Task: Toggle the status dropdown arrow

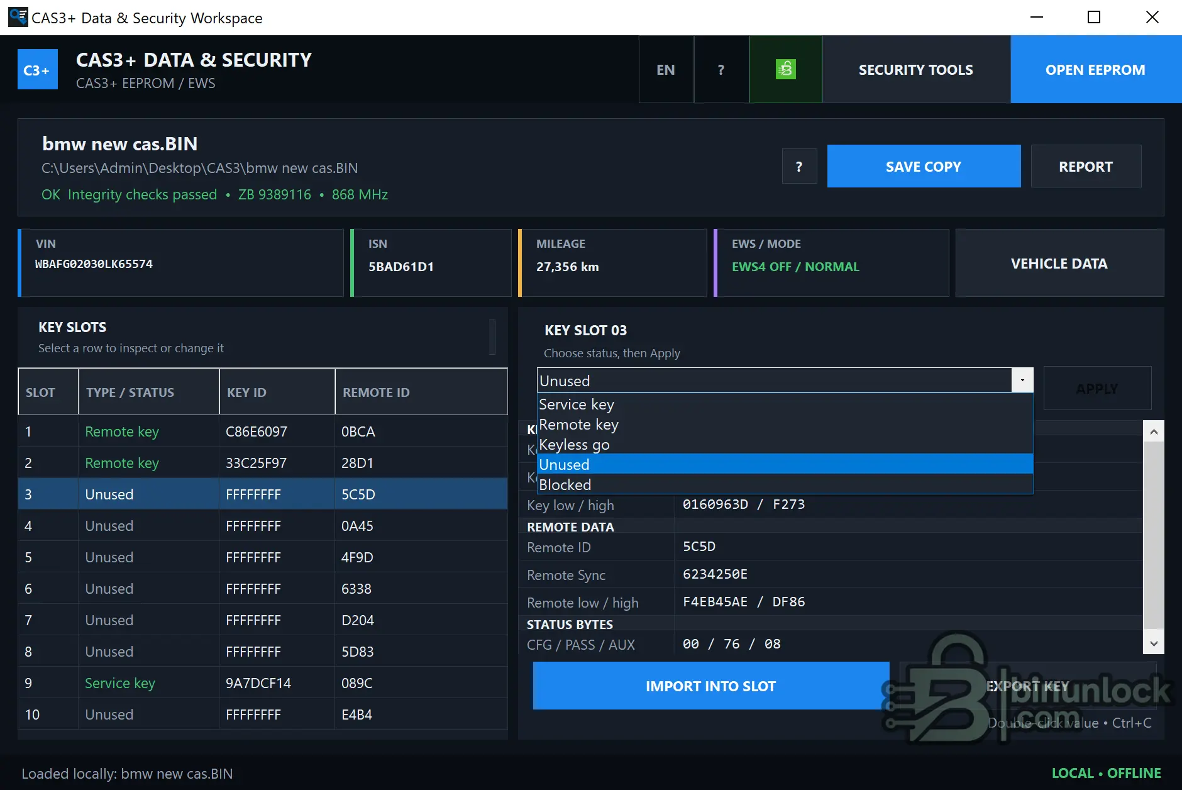Action: 1022,380
